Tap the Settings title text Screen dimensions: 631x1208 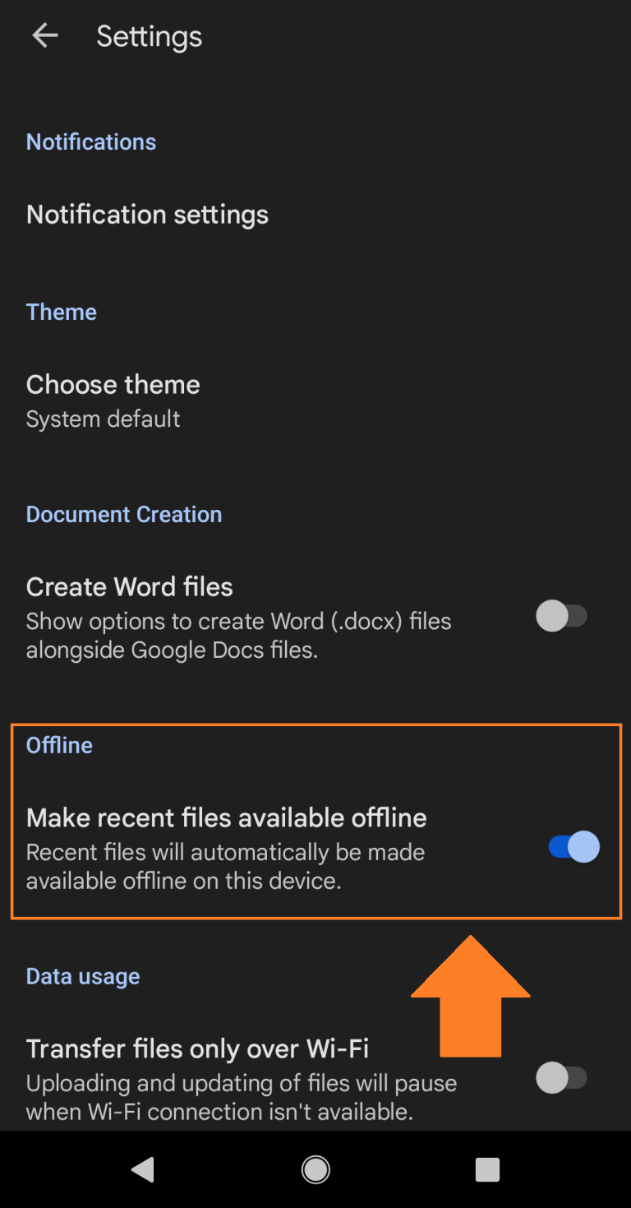[x=149, y=36]
